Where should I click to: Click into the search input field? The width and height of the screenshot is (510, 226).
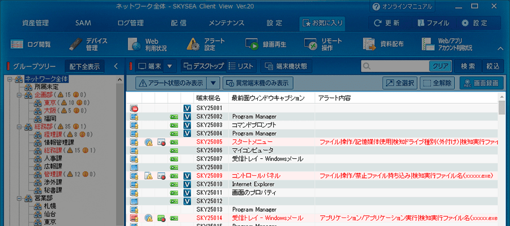(x=399, y=66)
